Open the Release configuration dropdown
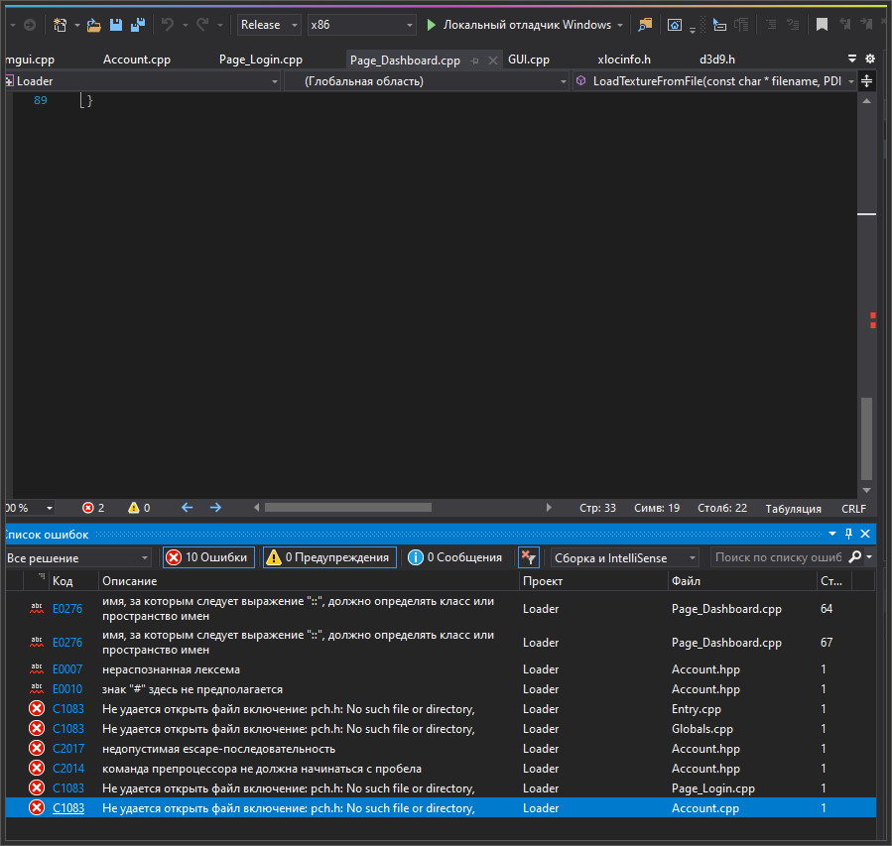 click(x=269, y=25)
